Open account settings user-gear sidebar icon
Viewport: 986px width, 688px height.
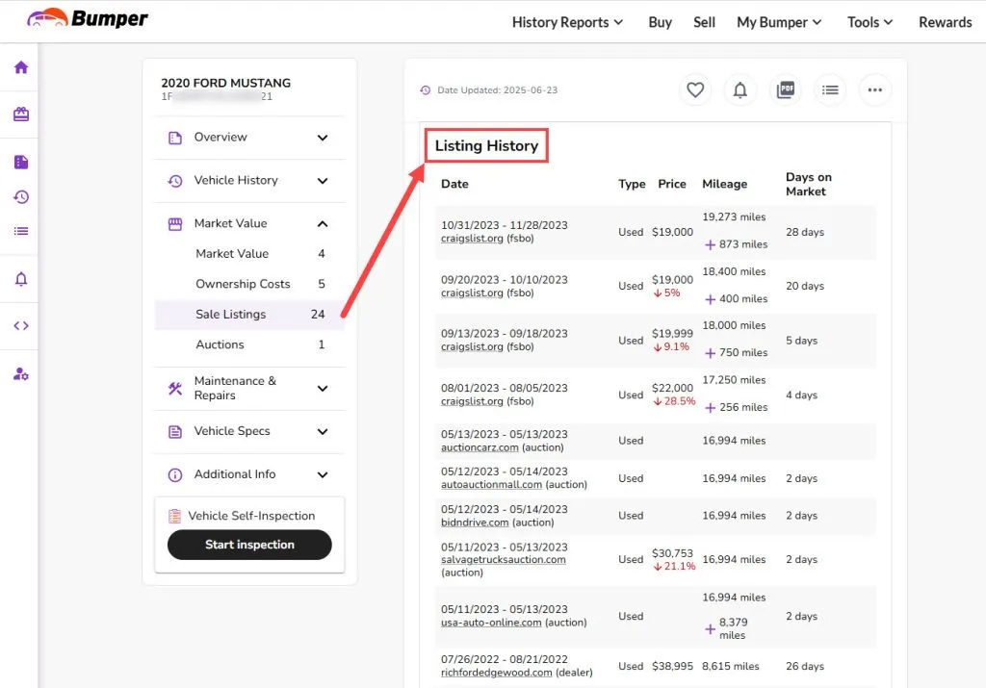[x=21, y=374]
